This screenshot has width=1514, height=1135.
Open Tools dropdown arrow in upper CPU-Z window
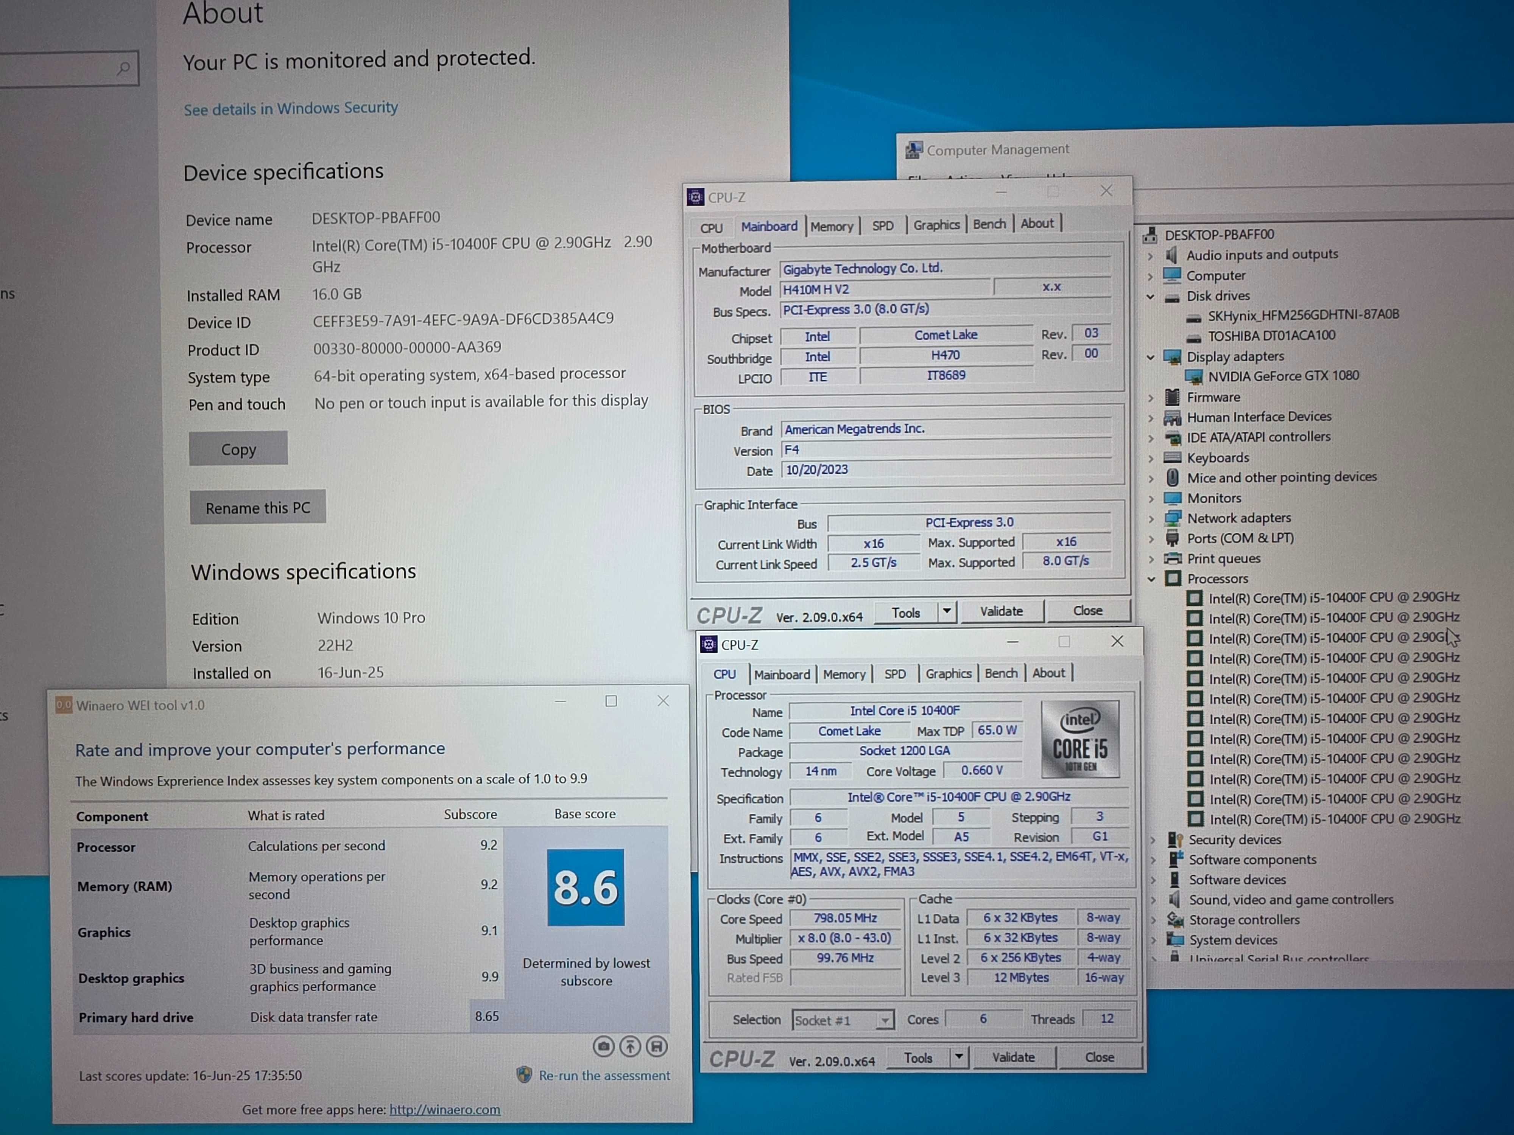[947, 612]
